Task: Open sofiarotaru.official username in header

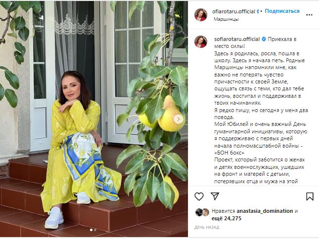Action: (233, 11)
